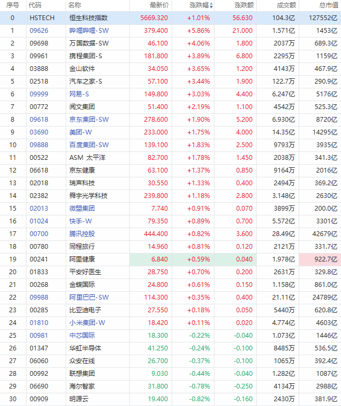Select 舜宇光学科技 name cell
This screenshot has width=341, height=406.
[88, 195]
